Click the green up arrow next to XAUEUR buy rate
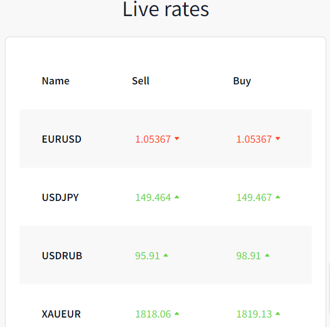Image resolution: width=330 pixels, height=327 pixels. pos(278,314)
